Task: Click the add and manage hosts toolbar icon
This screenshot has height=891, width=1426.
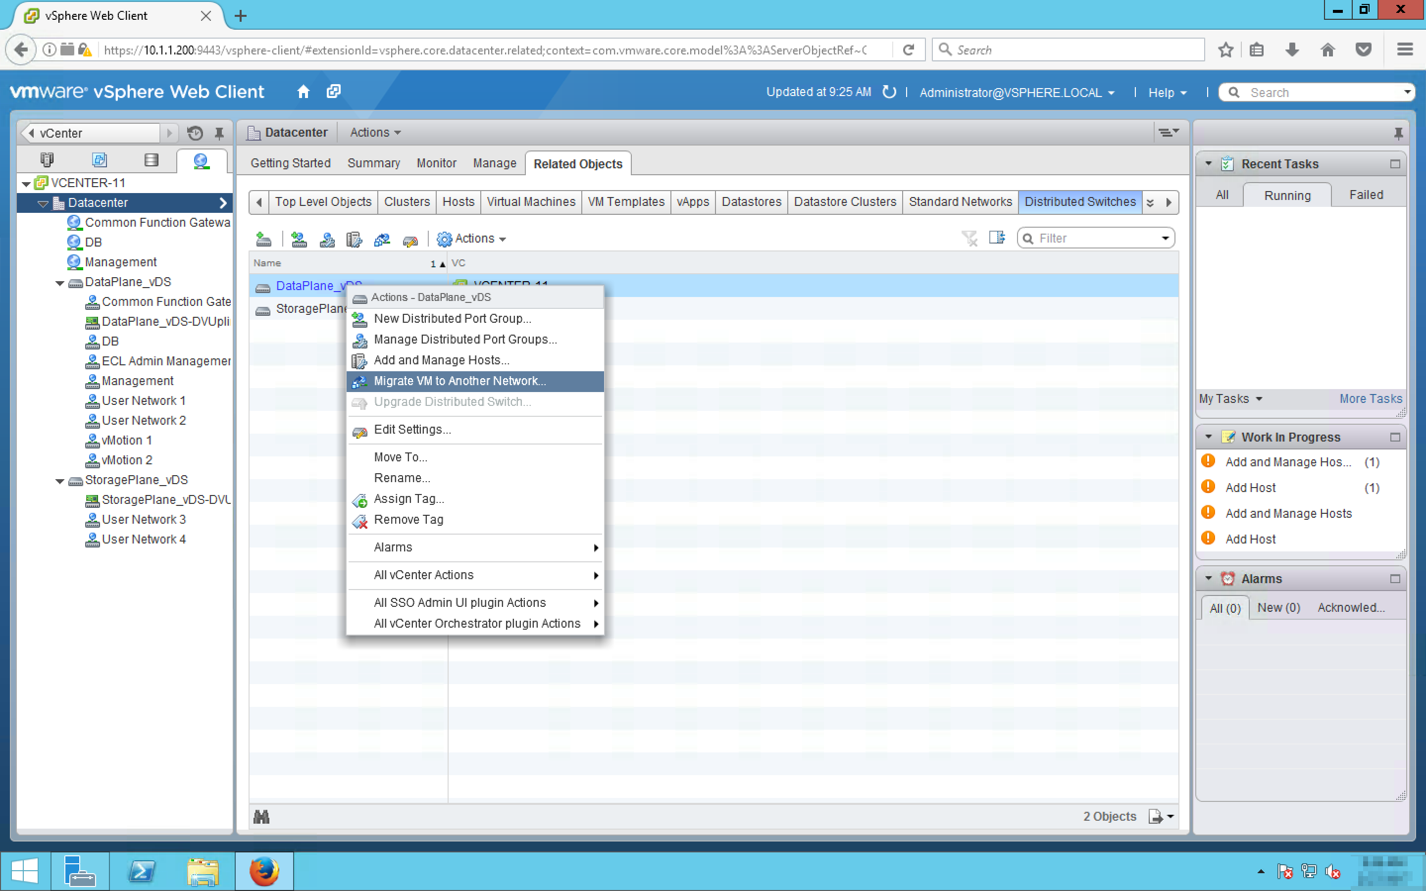Action: [x=354, y=239]
